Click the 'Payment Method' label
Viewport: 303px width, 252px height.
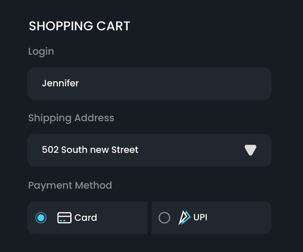click(x=70, y=185)
